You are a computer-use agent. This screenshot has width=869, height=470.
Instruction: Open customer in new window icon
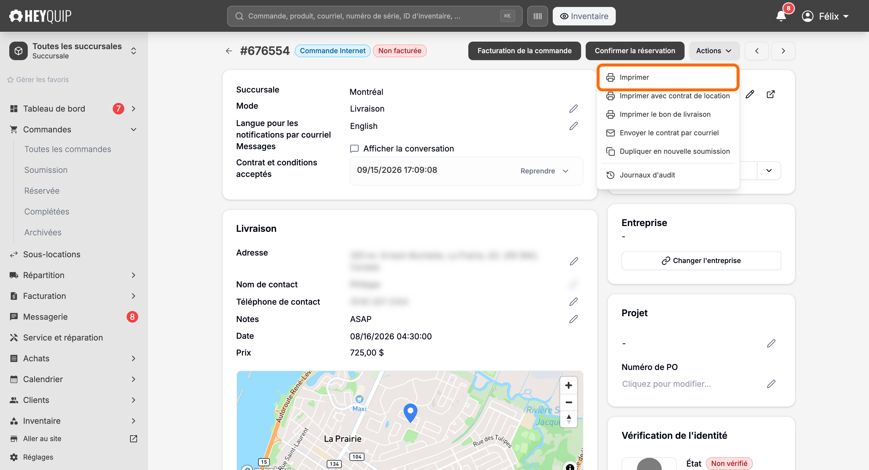coord(770,94)
